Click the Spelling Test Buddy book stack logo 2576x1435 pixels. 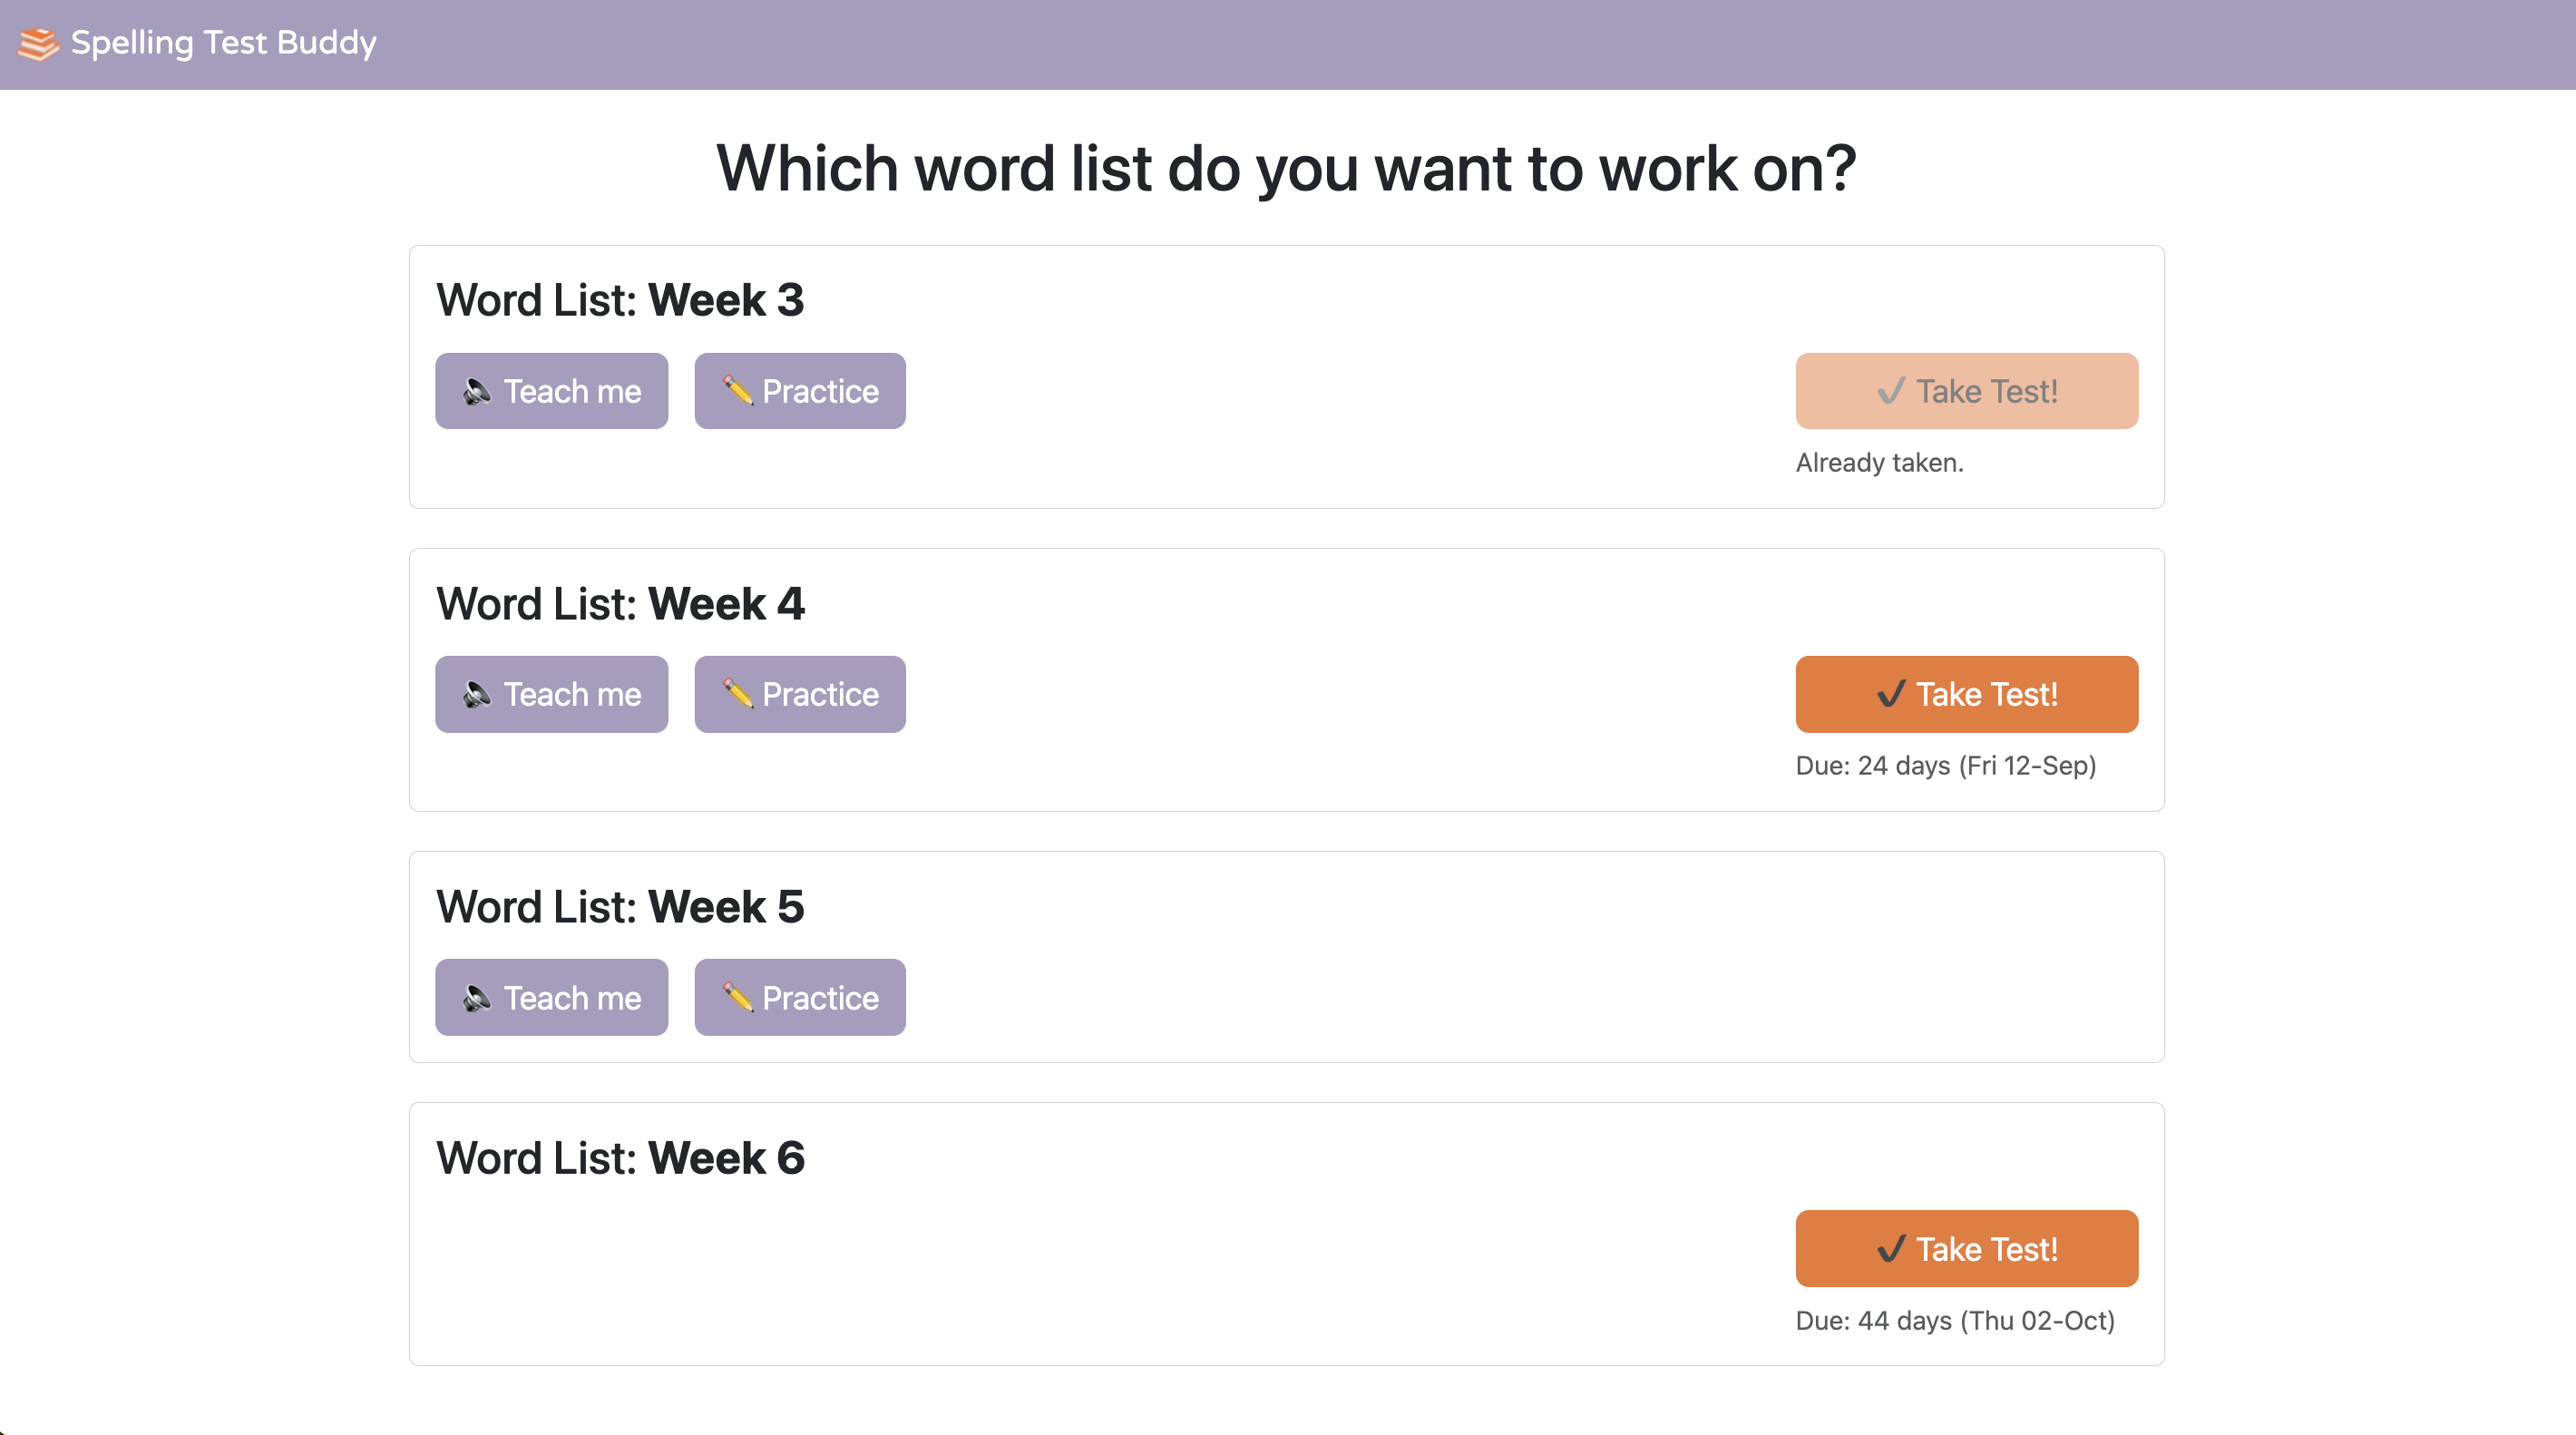click(37, 43)
